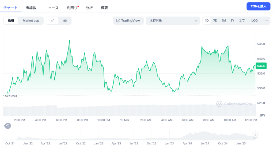Click the TONを購入 button
The width and height of the screenshot is (274, 149).
point(258,6)
